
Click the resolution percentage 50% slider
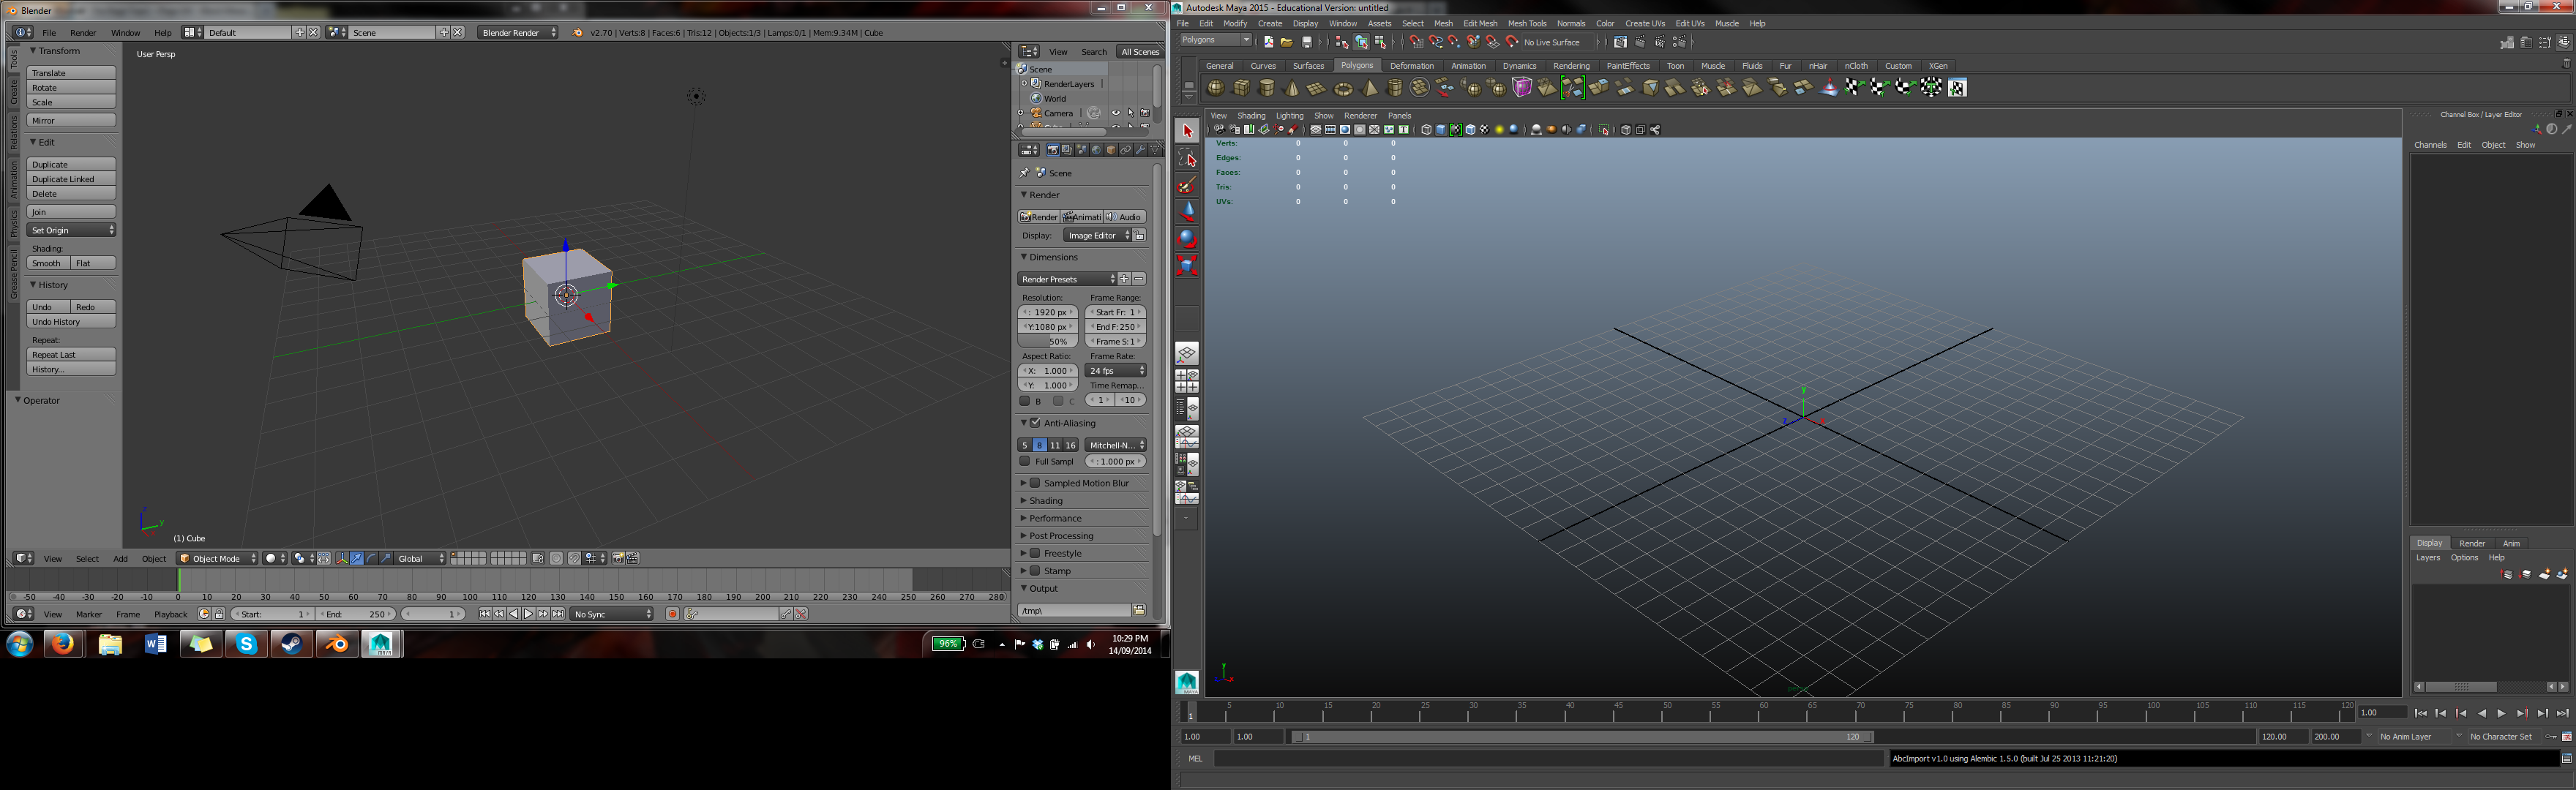click(x=1047, y=342)
